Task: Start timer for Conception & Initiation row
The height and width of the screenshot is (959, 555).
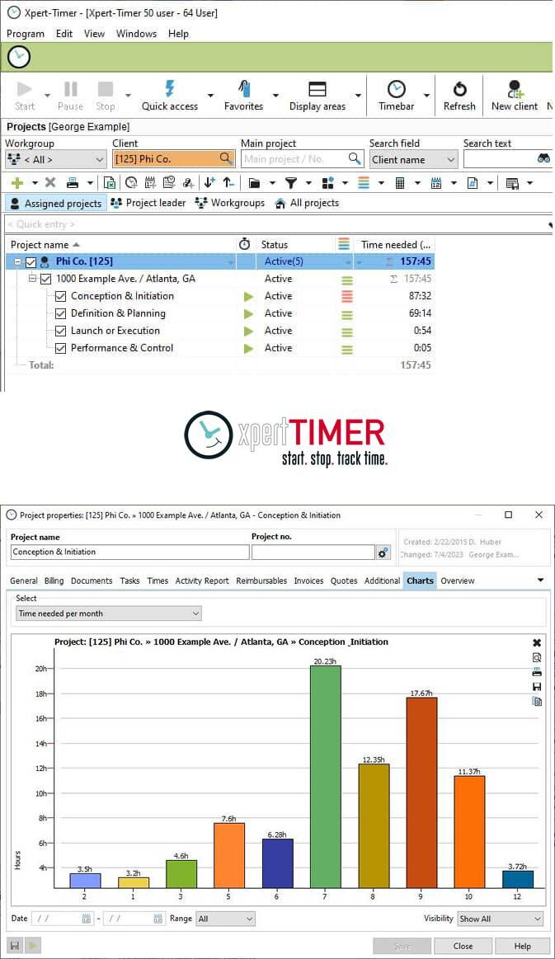Action: [248, 297]
